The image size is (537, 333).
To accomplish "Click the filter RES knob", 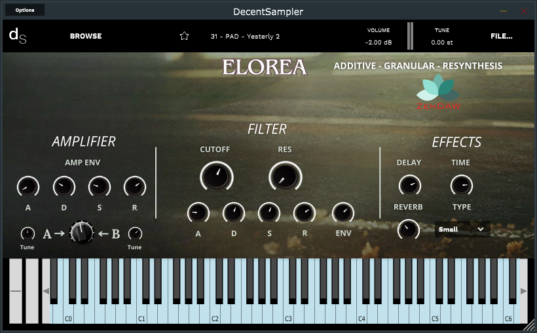I will coord(286,177).
